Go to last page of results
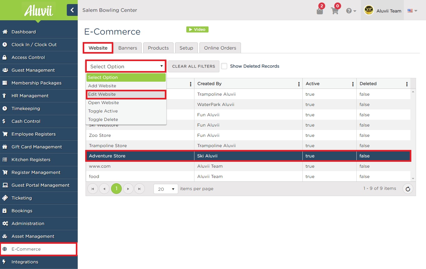The image size is (426, 269). [140, 189]
